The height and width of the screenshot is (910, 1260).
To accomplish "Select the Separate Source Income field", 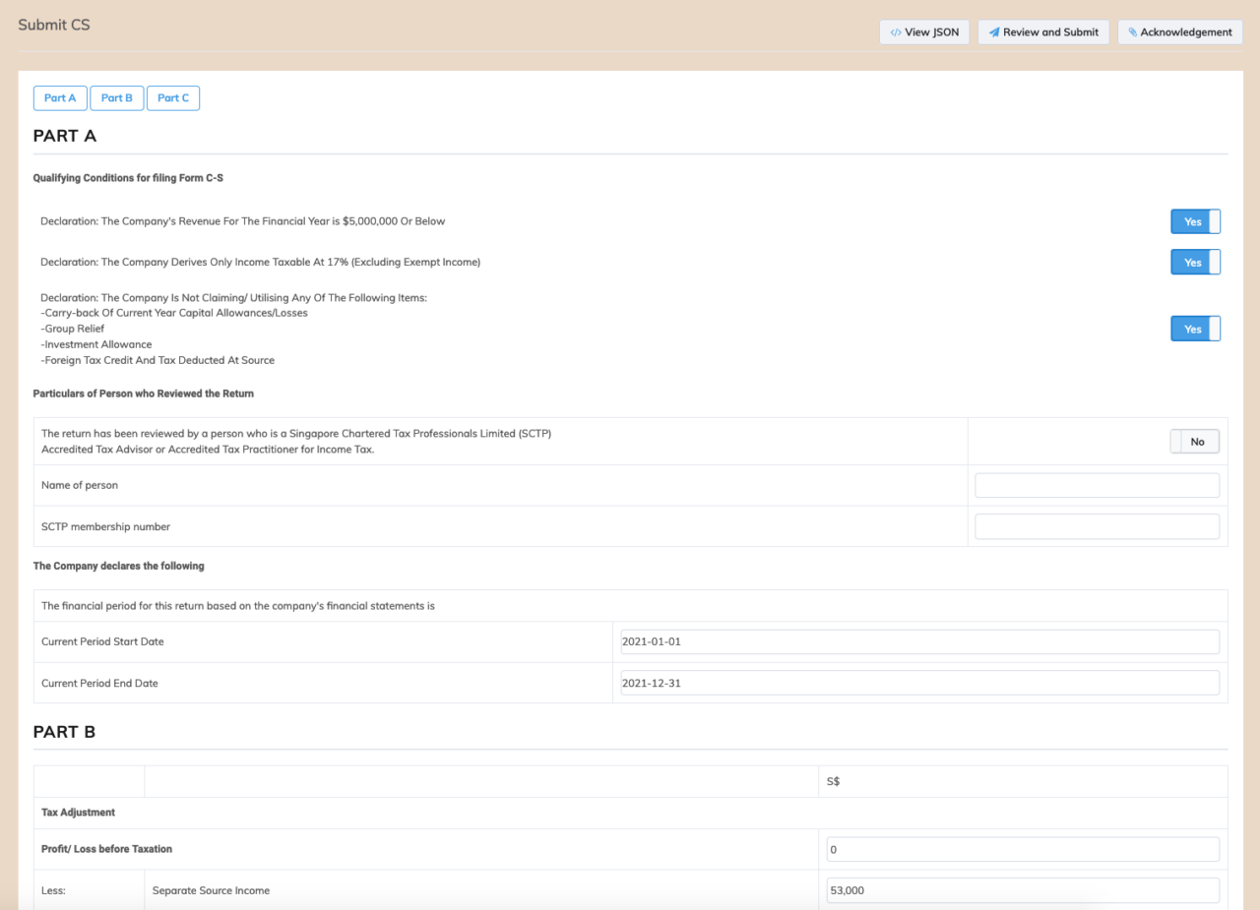I will [x=1023, y=890].
